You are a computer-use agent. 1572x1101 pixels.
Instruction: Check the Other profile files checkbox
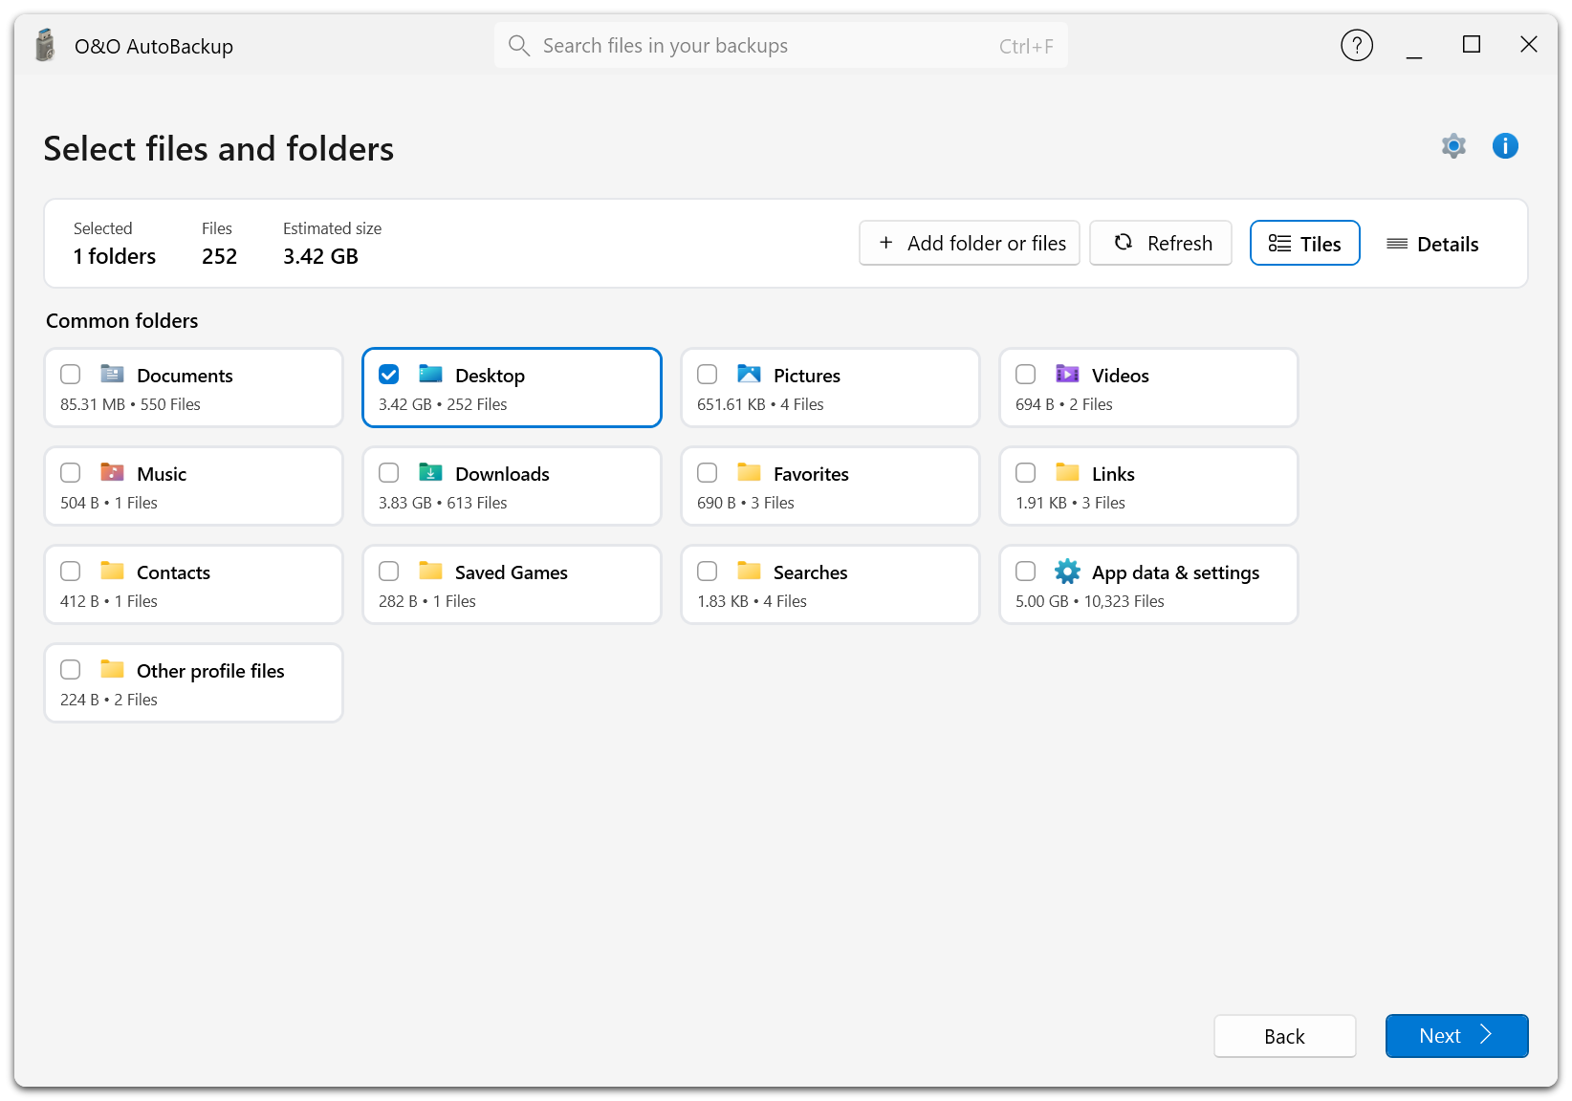pyautogui.click(x=71, y=670)
